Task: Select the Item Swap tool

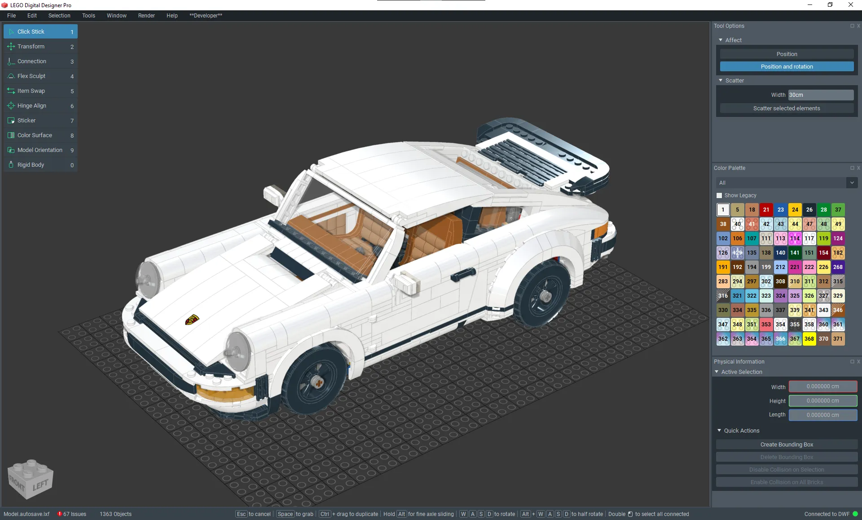Action: [x=40, y=91]
